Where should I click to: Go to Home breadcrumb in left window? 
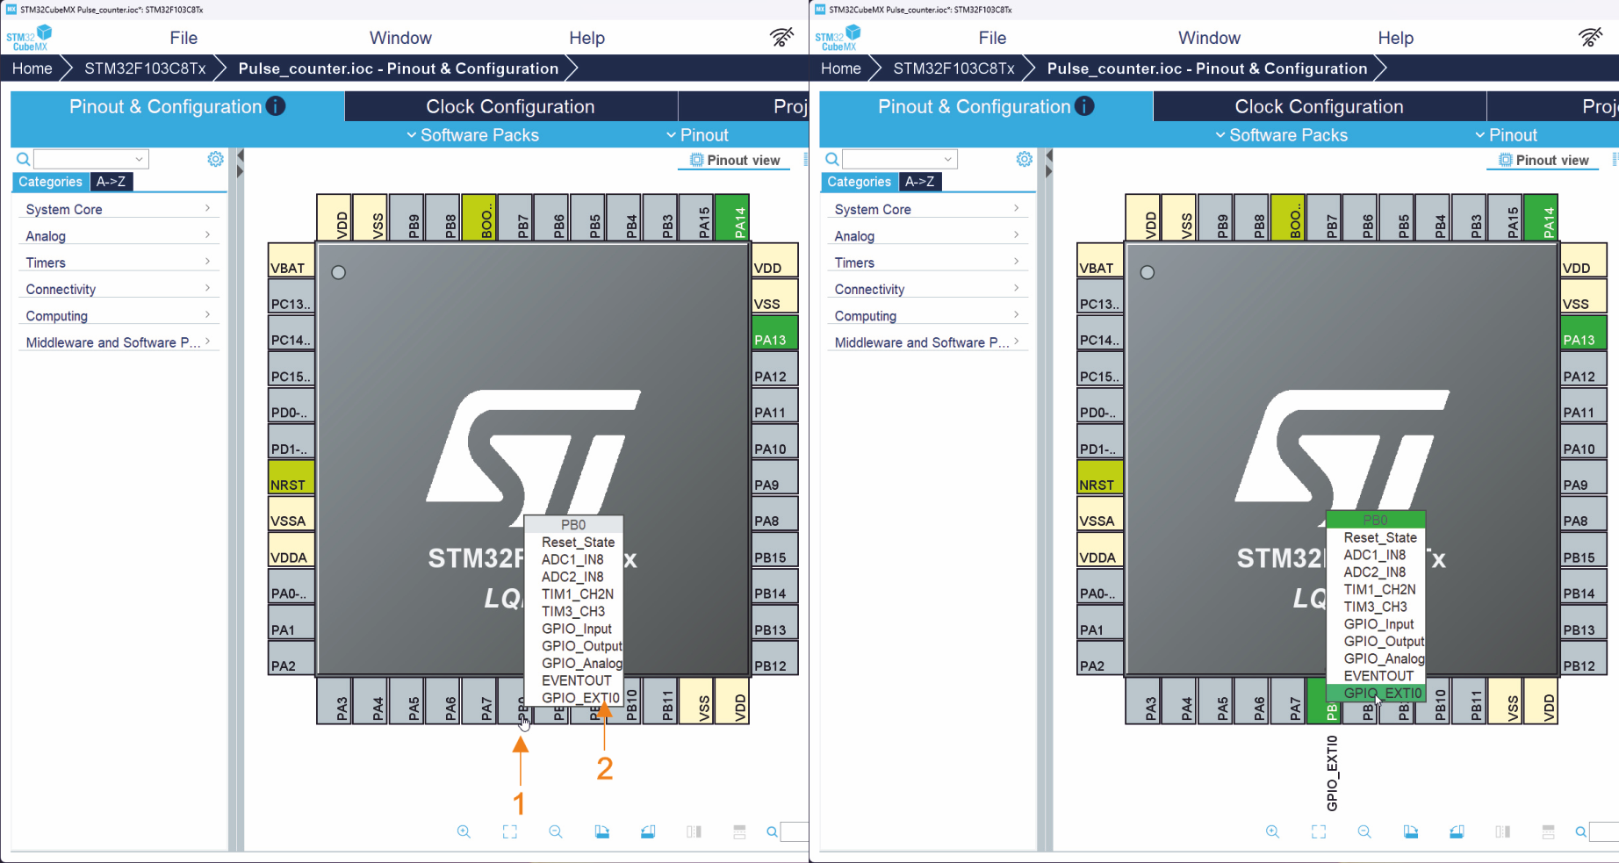32,68
